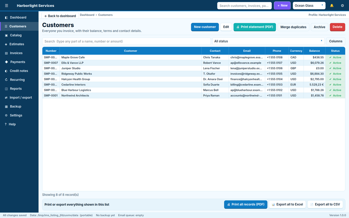This screenshot has width=349, height=218.
Task: Click Email queue: empty status text
Action: click(x=131, y=215)
